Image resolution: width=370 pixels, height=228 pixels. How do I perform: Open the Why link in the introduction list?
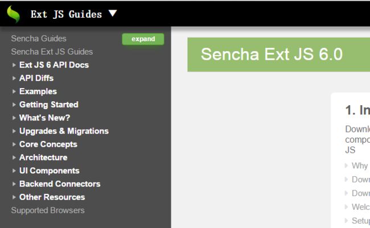pos(360,166)
